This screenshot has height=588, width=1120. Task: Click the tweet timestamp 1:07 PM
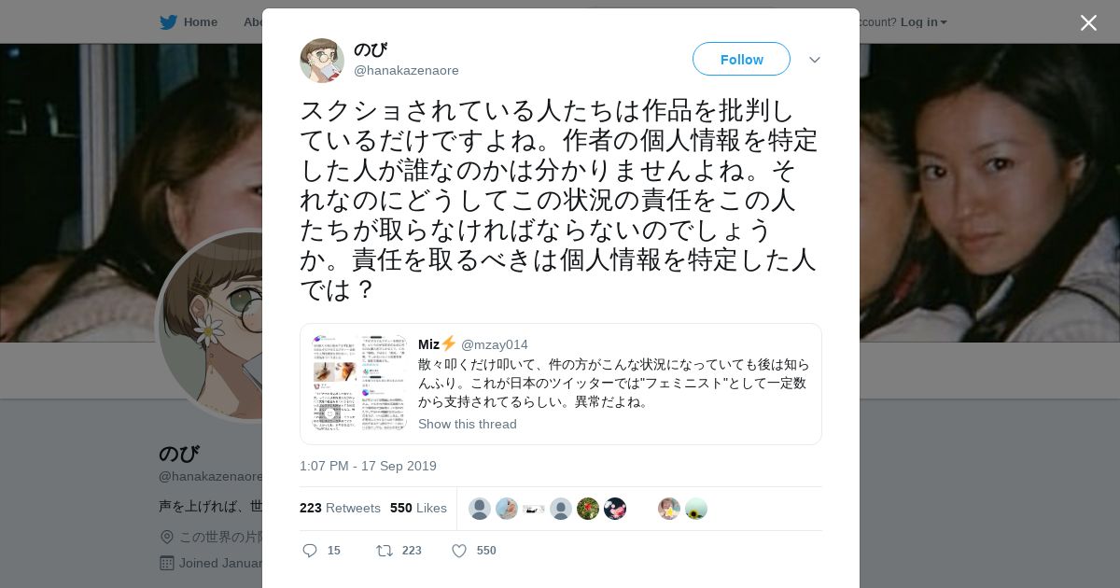click(368, 466)
